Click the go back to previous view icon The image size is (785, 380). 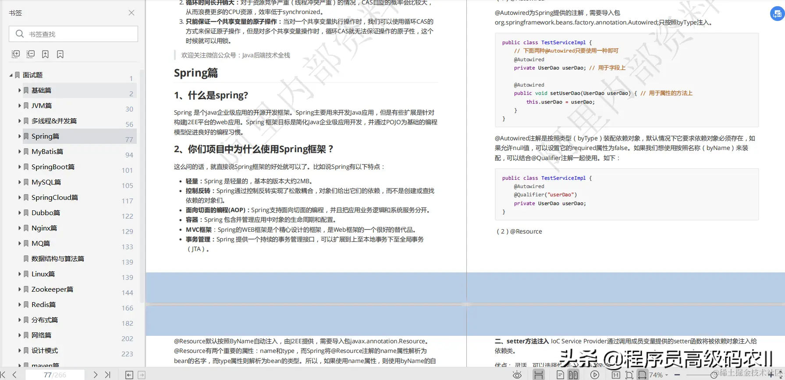click(129, 375)
